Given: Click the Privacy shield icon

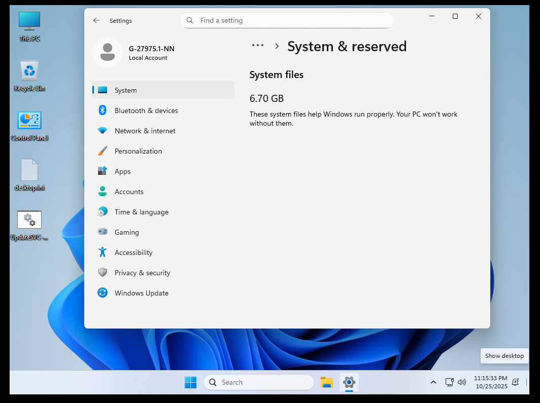Looking at the screenshot, I should tap(103, 272).
